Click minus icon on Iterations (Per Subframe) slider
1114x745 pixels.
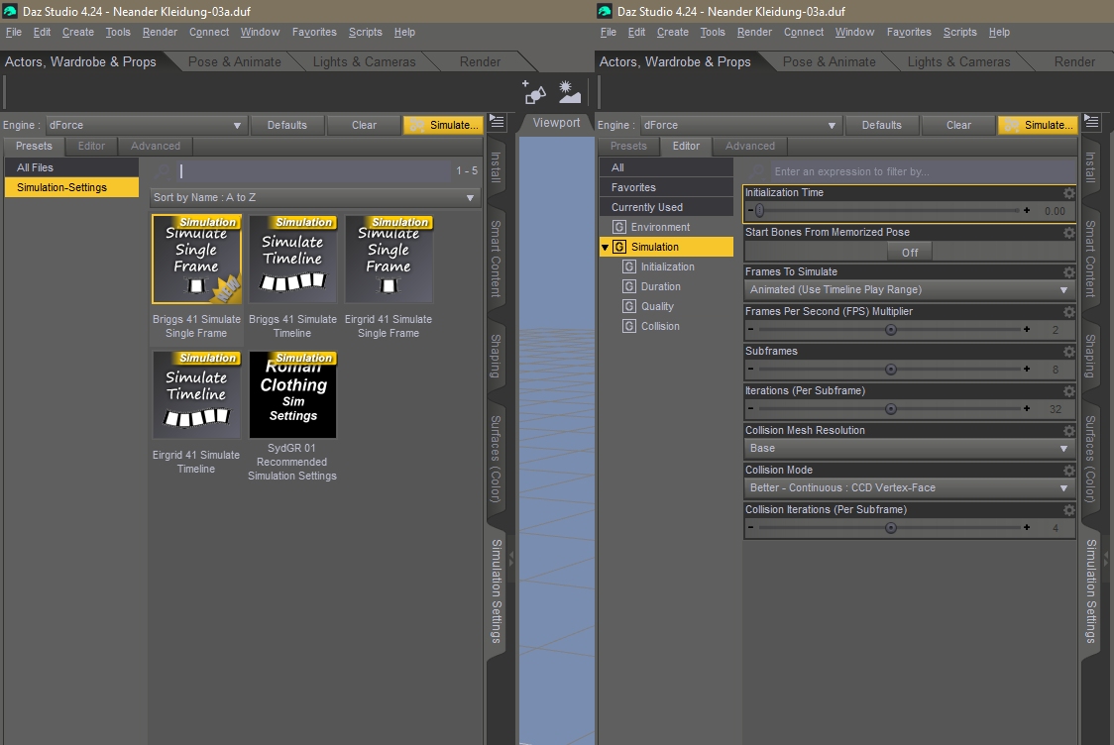coord(751,408)
